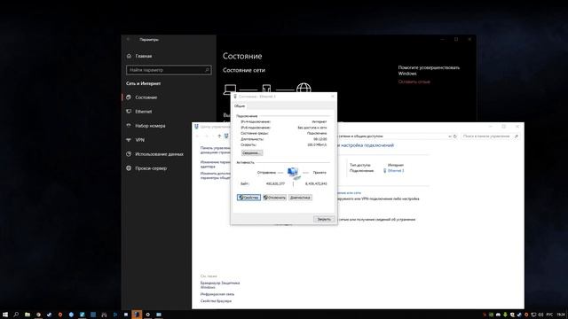The width and height of the screenshot is (568, 319).
Task: Click the network computers activity icon
Action: [x=294, y=173]
